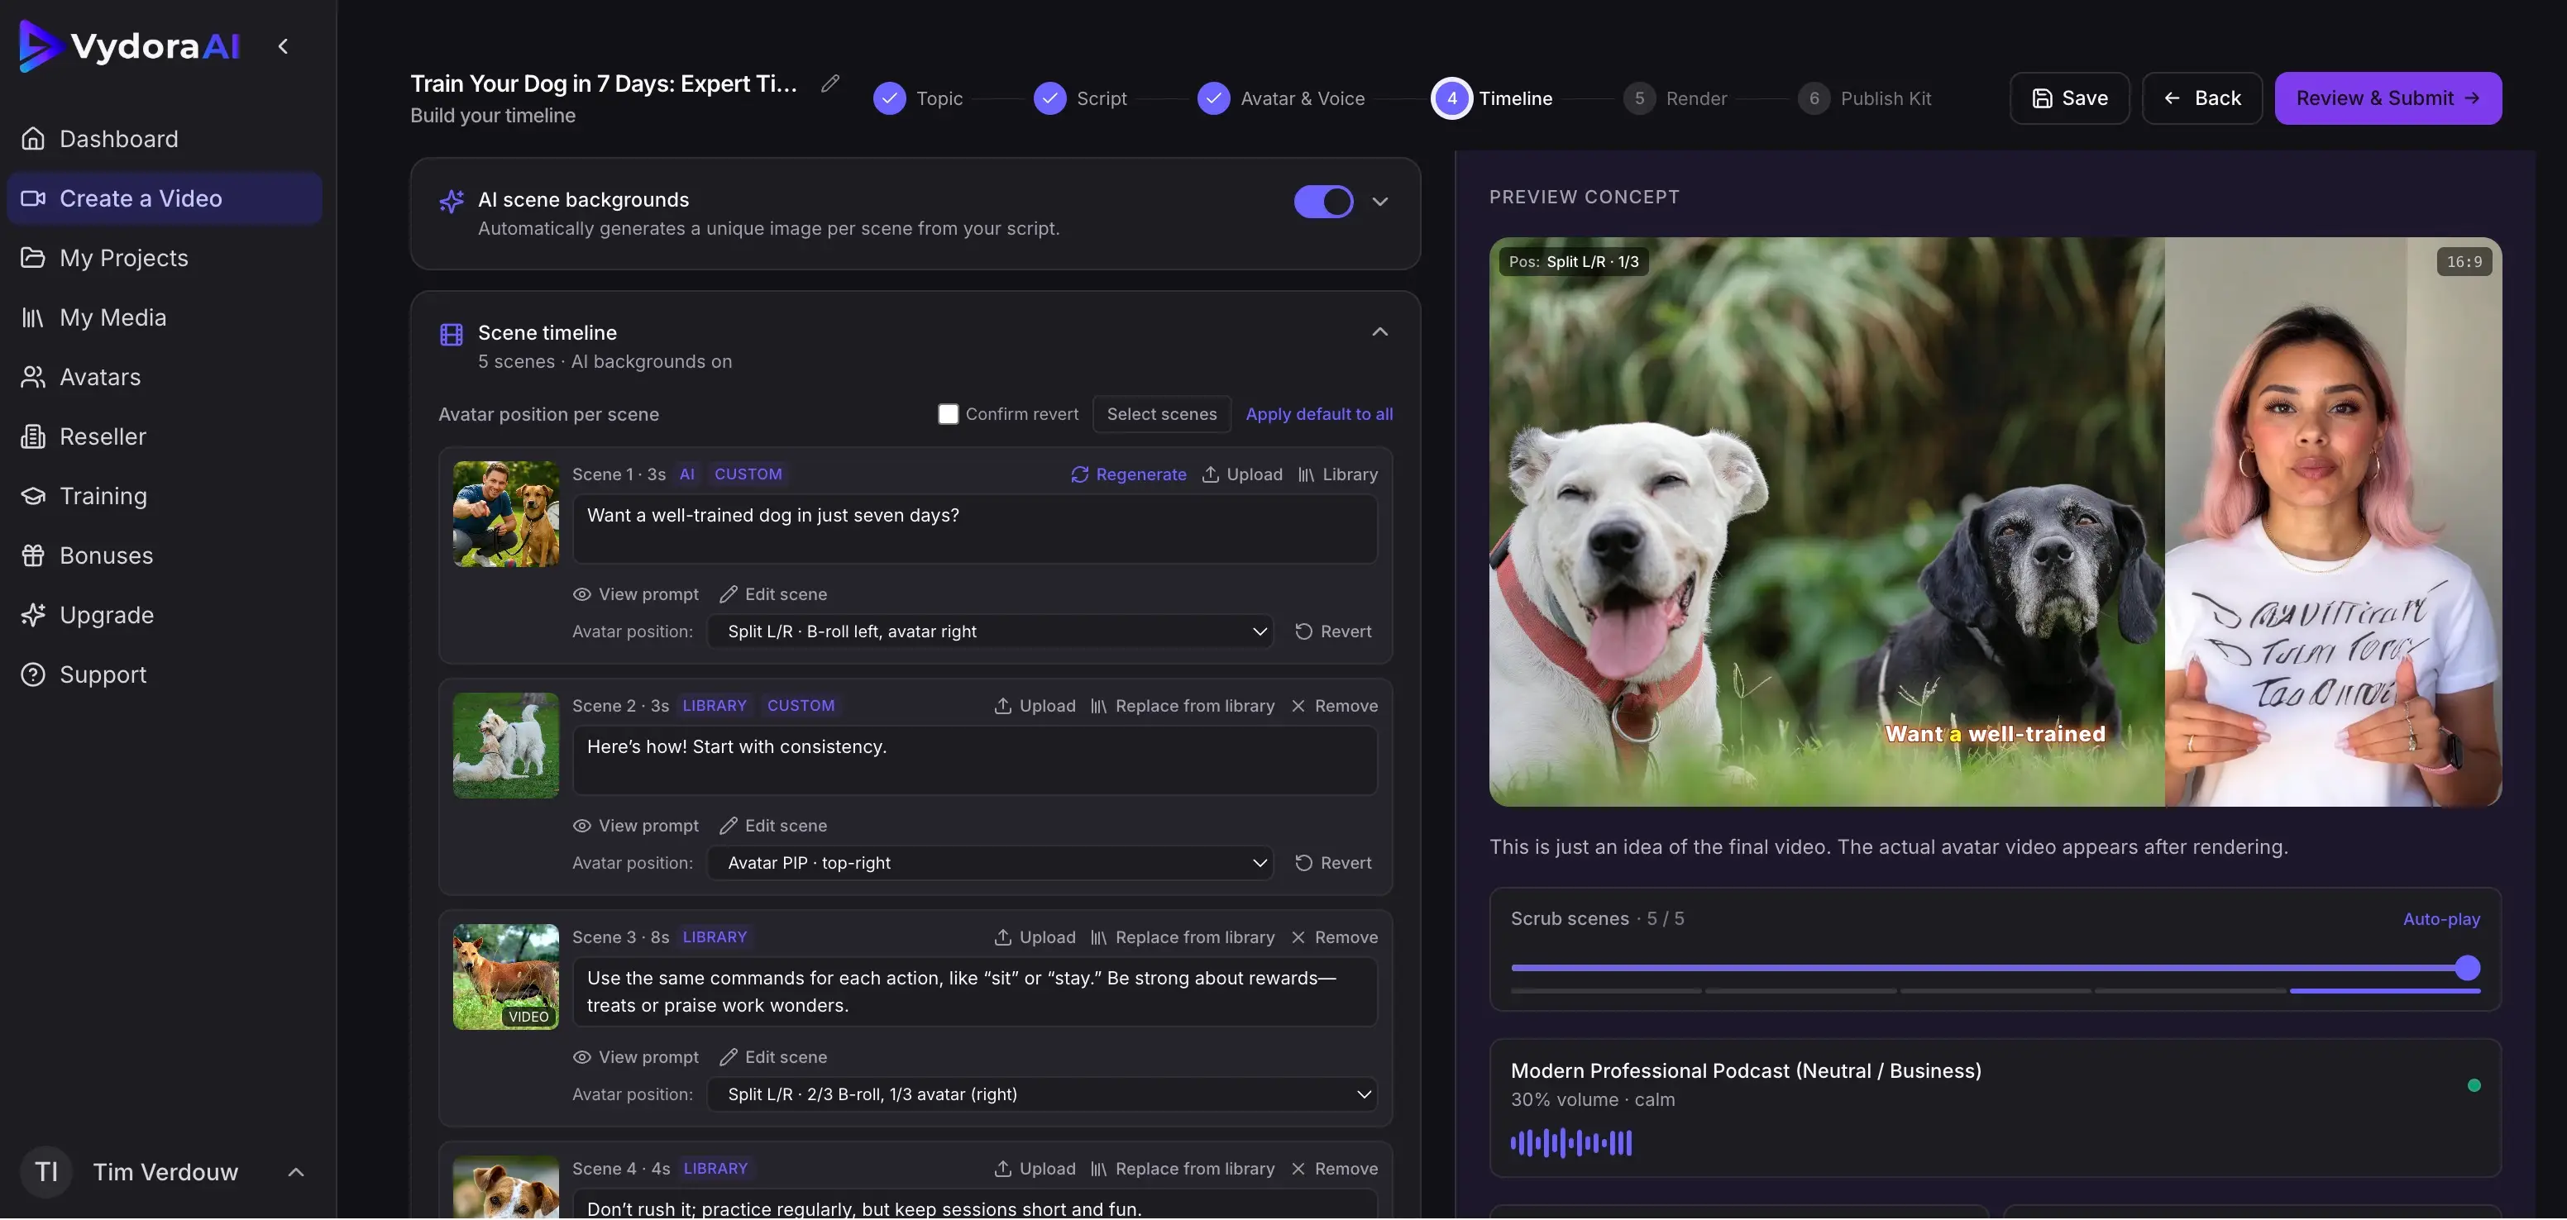Open Library for Scene 1

pyautogui.click(x=1338, y=475)
